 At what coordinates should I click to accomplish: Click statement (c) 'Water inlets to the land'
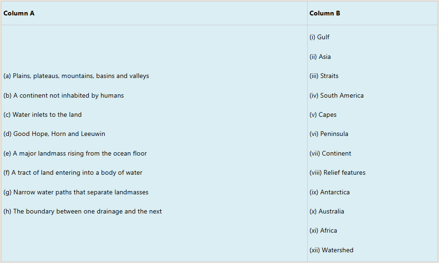tap(43, 114)
